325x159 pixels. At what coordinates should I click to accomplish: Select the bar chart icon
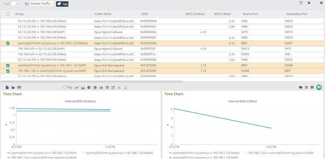click(101, 87)
